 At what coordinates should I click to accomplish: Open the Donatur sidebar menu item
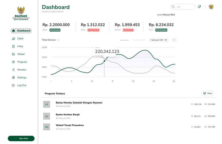21,70
